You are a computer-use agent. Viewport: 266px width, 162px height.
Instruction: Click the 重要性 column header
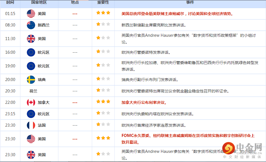click(x=103, y=3)
